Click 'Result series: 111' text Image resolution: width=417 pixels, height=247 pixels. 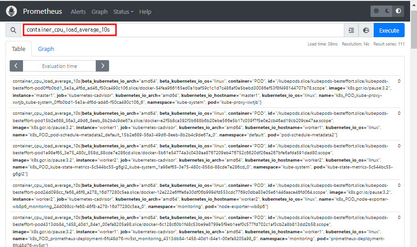(389, 44)
